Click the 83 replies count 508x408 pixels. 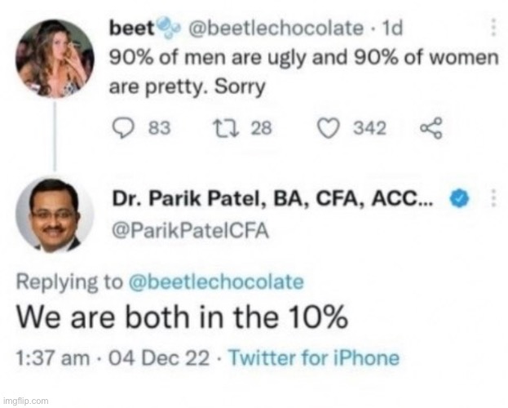(x=159, y=128)
